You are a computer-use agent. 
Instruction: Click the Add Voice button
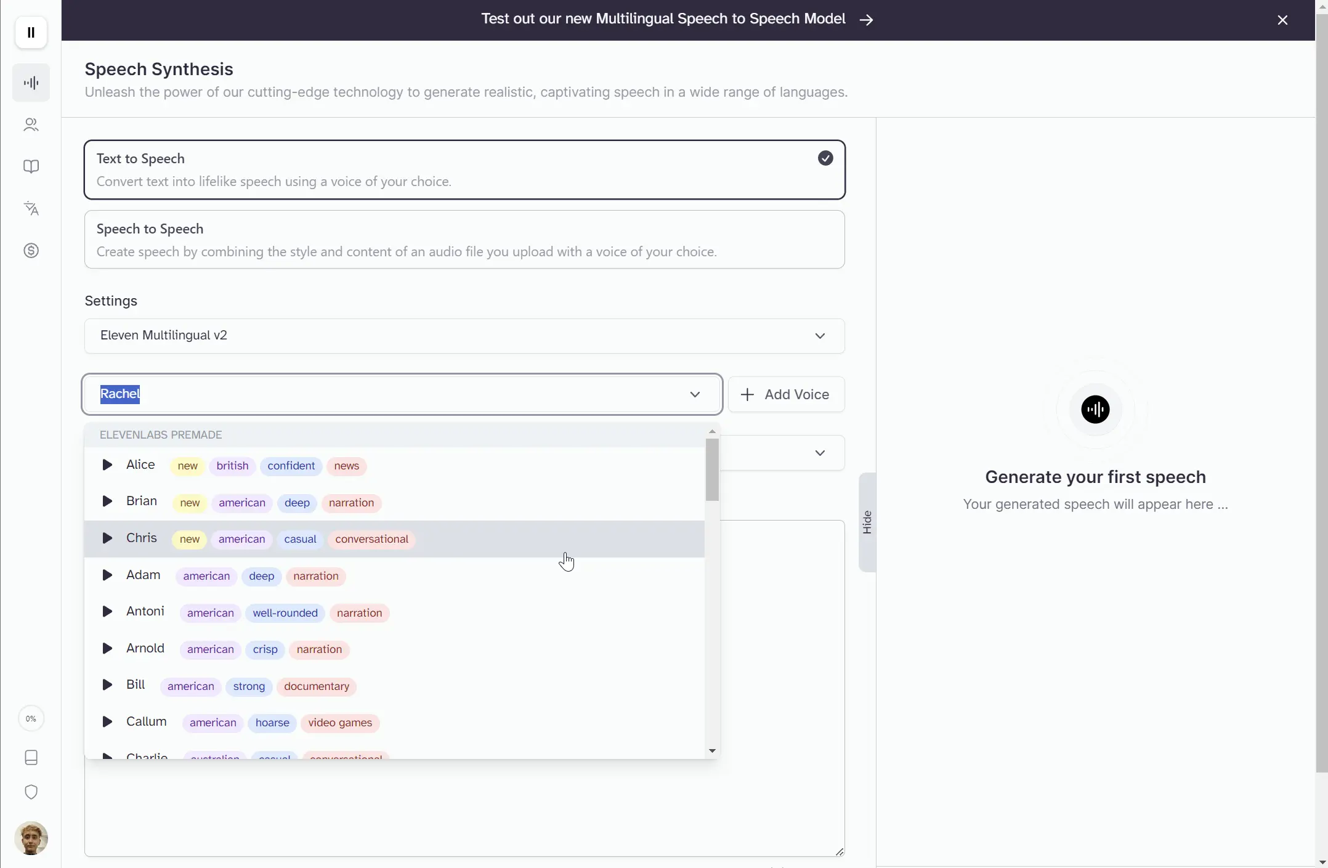pyautogui.click(x=787, y=394)
